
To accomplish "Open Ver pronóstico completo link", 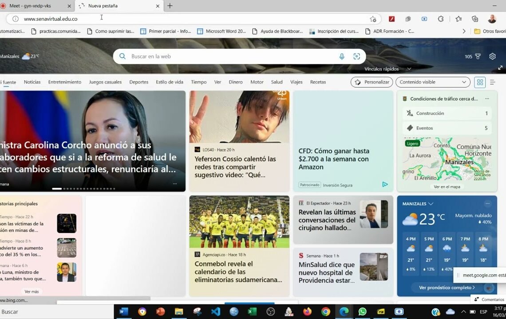I will [447, 288].
